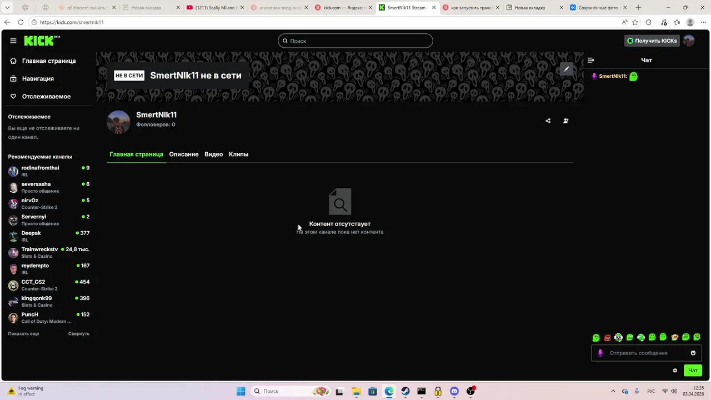Screen dimensions: 711x400
Task: Open Deepak channel
Action: [x=48, y=236]
